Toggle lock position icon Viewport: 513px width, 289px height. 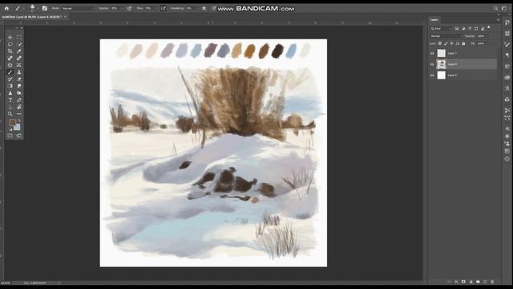[x=452, y=43]
